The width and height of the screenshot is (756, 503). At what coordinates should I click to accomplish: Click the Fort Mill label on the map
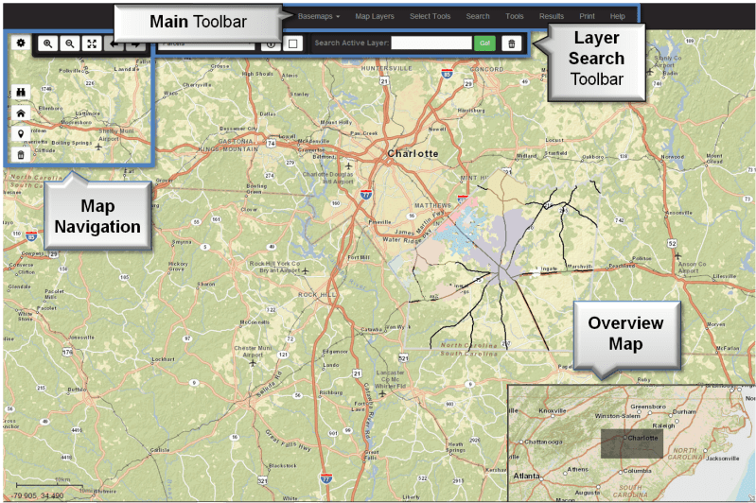coord(359,258)
